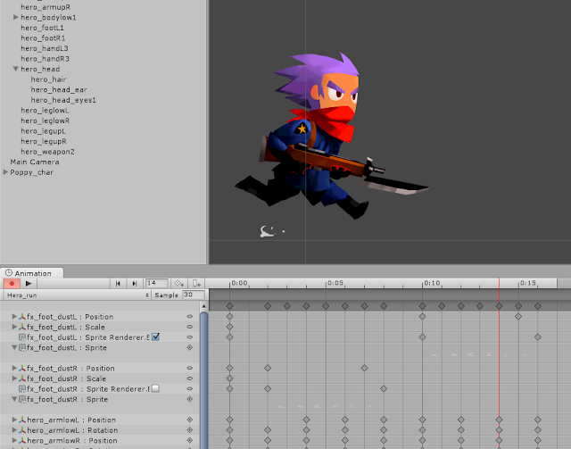Click the add keyframe icon
571x449 pixels.
click(178, 283)
